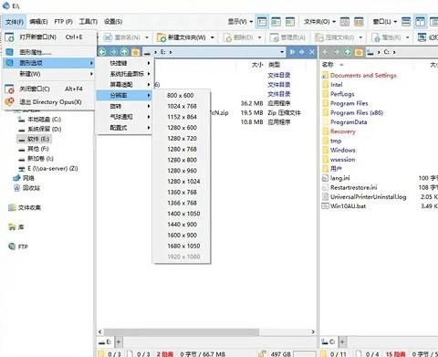Open the 工具(T) menu

89,22
